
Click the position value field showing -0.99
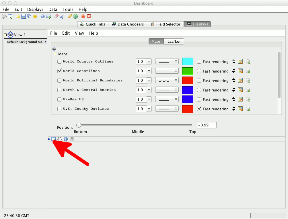pos(207,125)
